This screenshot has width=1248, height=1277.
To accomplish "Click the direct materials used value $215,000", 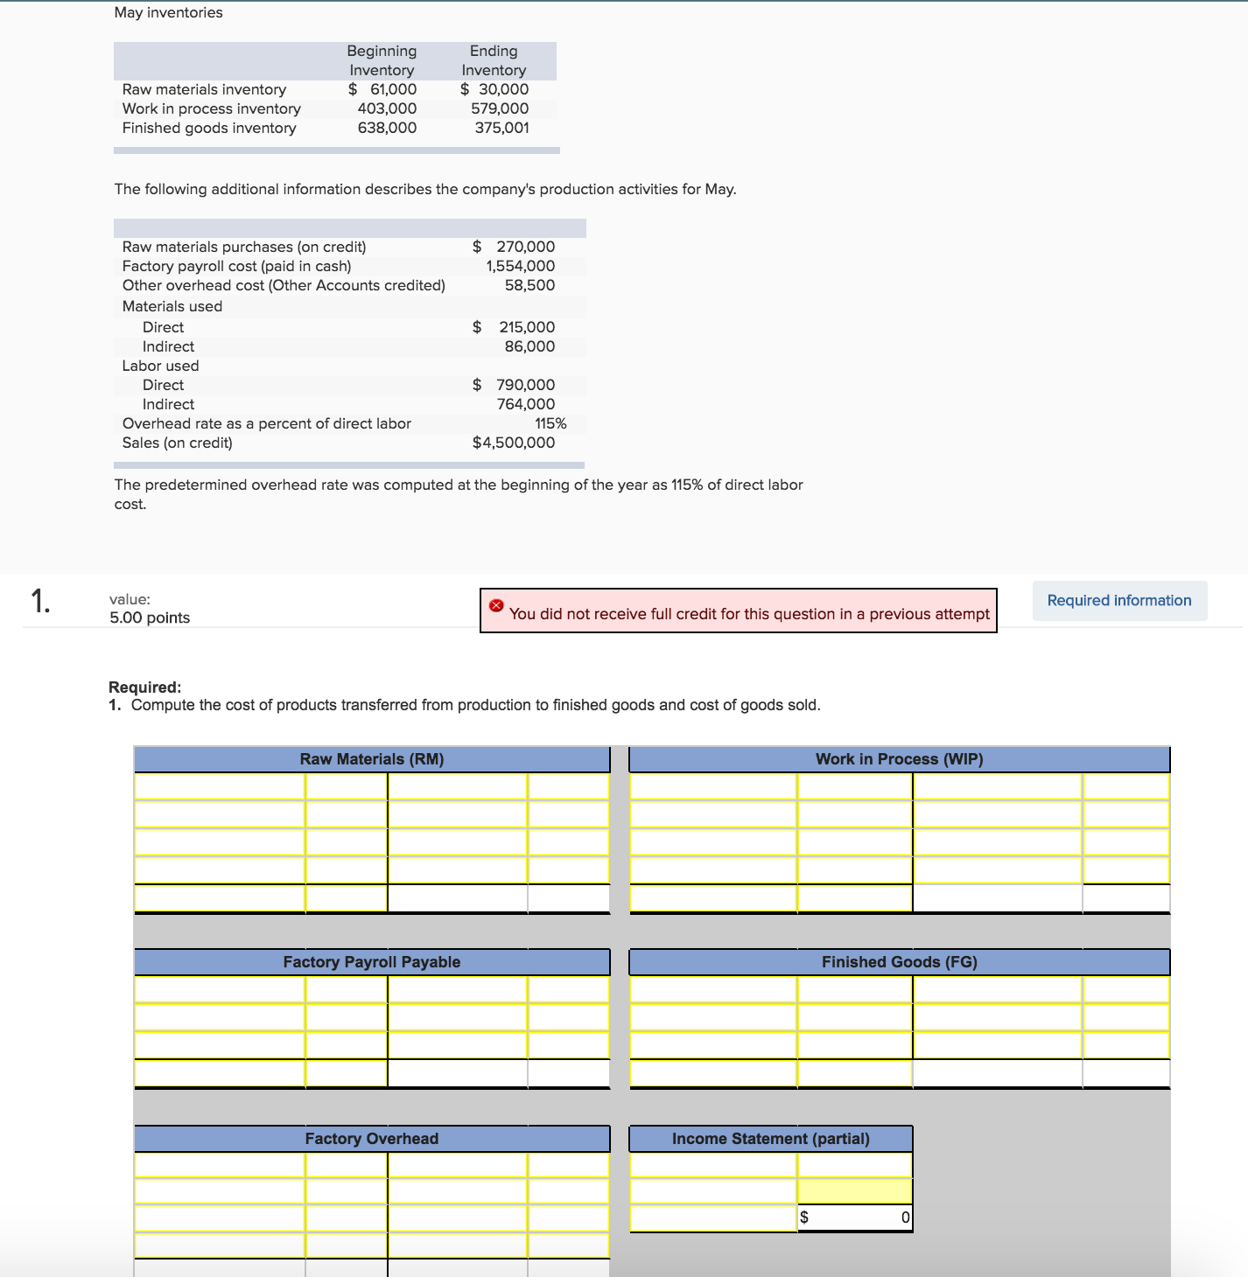I will [x=514, y=327].
